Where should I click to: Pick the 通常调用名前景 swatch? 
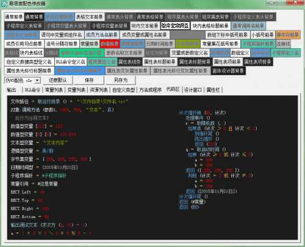pyautogui.click(x=248, y=26)
